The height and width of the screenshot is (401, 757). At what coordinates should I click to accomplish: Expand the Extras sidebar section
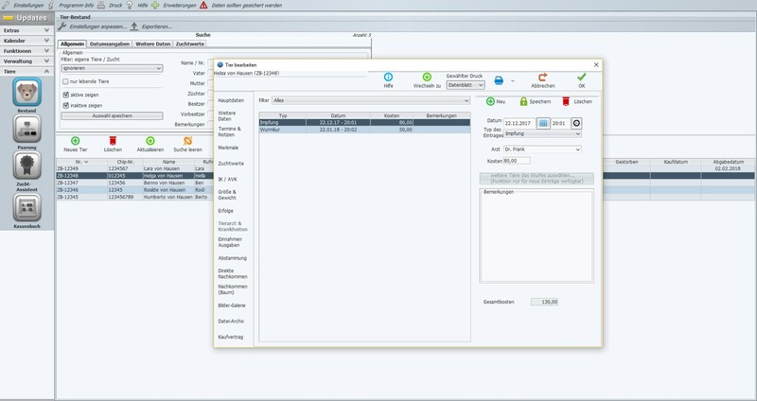[x=26, y=30]
